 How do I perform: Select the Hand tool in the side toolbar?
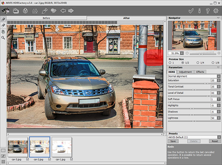pos(3,32)
